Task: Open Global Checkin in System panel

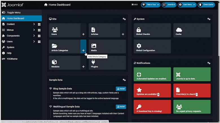Action: click(x=152, y=30)
